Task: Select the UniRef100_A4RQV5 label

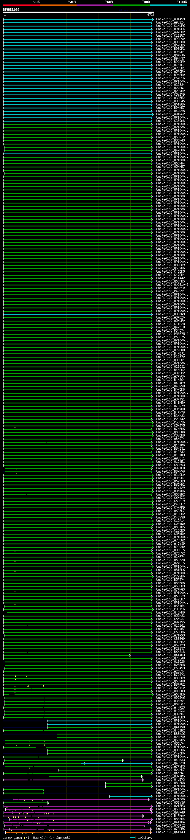Action: coord(170,111)
